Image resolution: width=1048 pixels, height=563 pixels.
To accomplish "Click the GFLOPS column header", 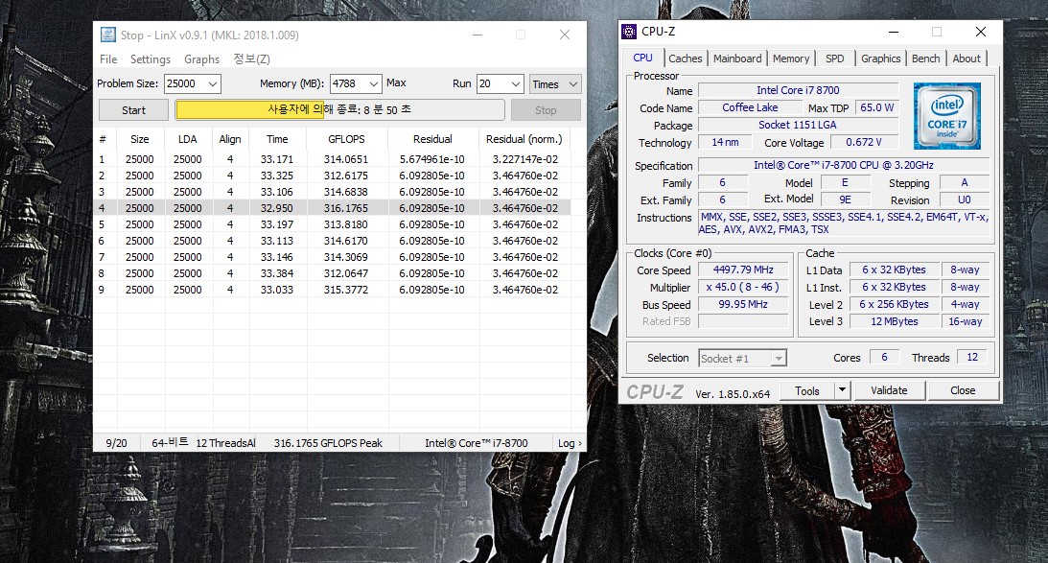I will tap(346, 139).
